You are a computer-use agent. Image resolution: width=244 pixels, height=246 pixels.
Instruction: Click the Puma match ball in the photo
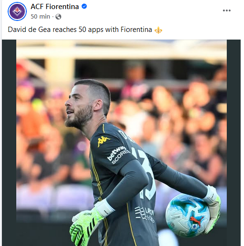tap(188, 215)
